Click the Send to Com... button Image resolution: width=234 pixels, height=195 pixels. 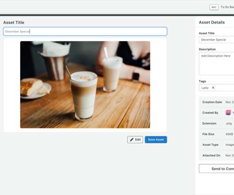point(216,169)
